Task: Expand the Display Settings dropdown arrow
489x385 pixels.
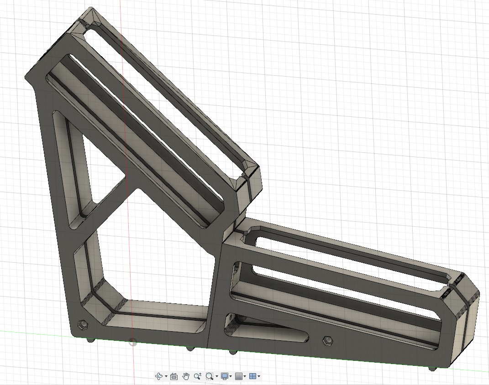Action: 231,377
